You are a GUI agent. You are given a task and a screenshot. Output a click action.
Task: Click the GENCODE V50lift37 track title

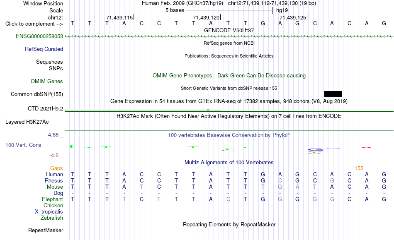tap(229, 30)
